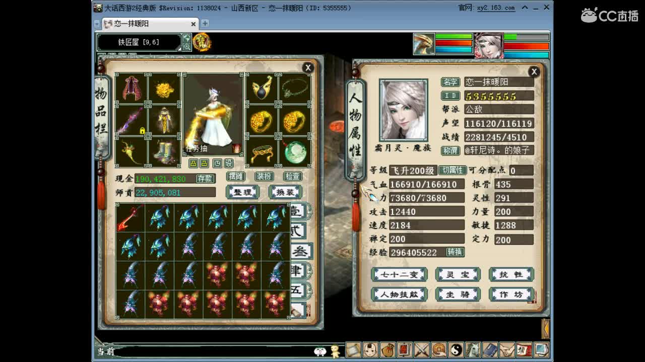Open the crossed swords icon in bottom bar
The width and height of the screenshot is (645, 362).
pyautogui.click(x=421, y=349)
